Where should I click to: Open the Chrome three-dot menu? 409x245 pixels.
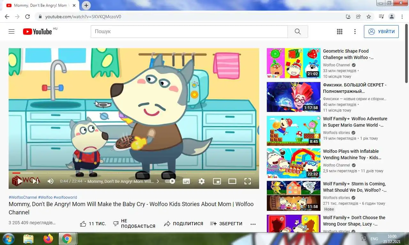(x=402, y=17)
